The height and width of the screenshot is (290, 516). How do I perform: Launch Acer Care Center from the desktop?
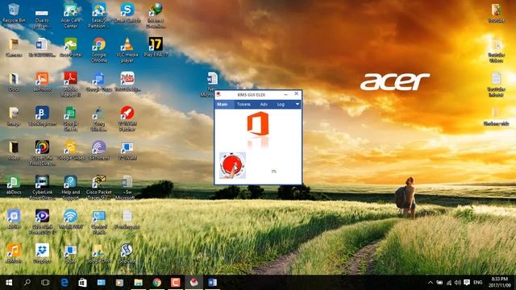[70, 15]
